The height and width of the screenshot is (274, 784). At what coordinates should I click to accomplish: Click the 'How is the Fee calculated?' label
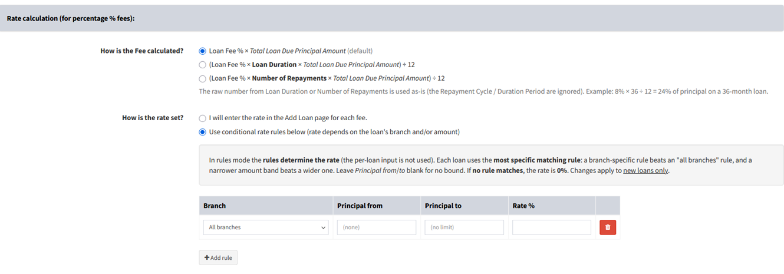142,51
